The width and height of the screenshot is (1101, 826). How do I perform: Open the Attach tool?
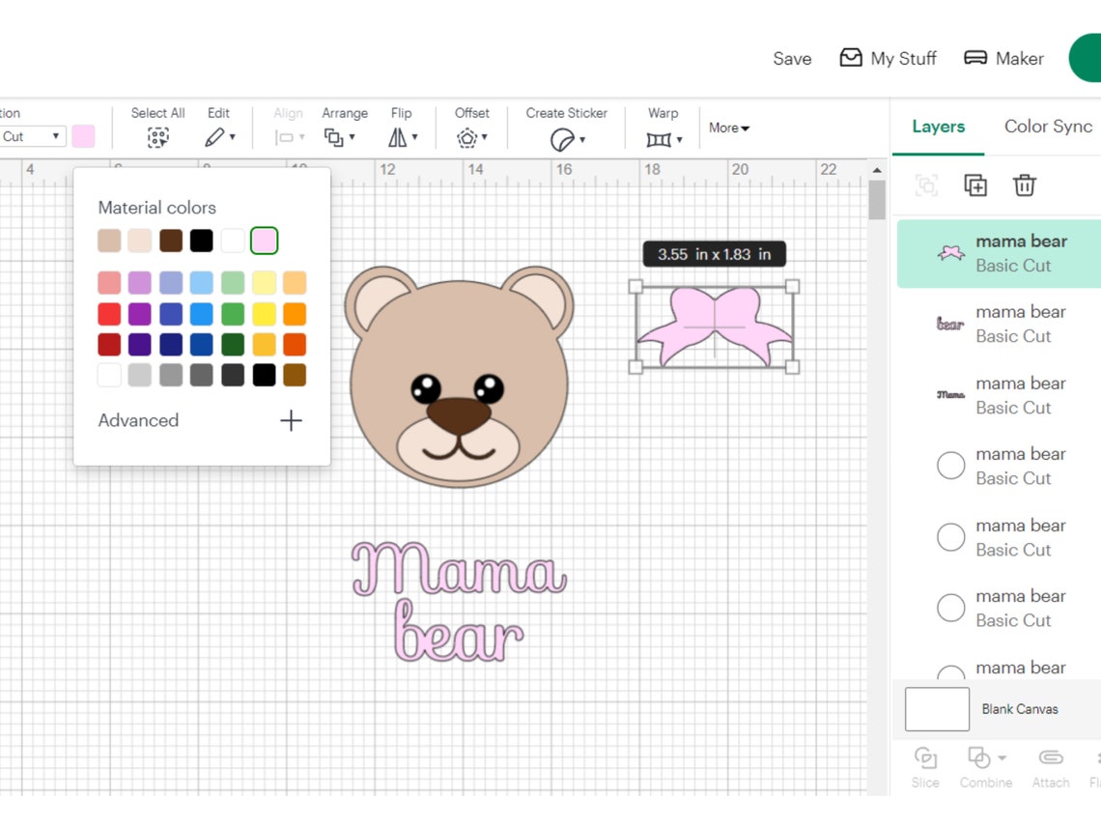(1051, 768)
